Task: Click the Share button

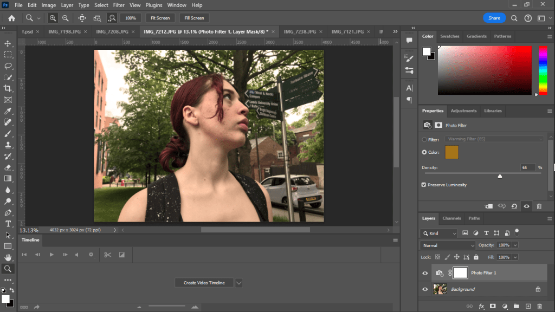Action: [494, 18]
